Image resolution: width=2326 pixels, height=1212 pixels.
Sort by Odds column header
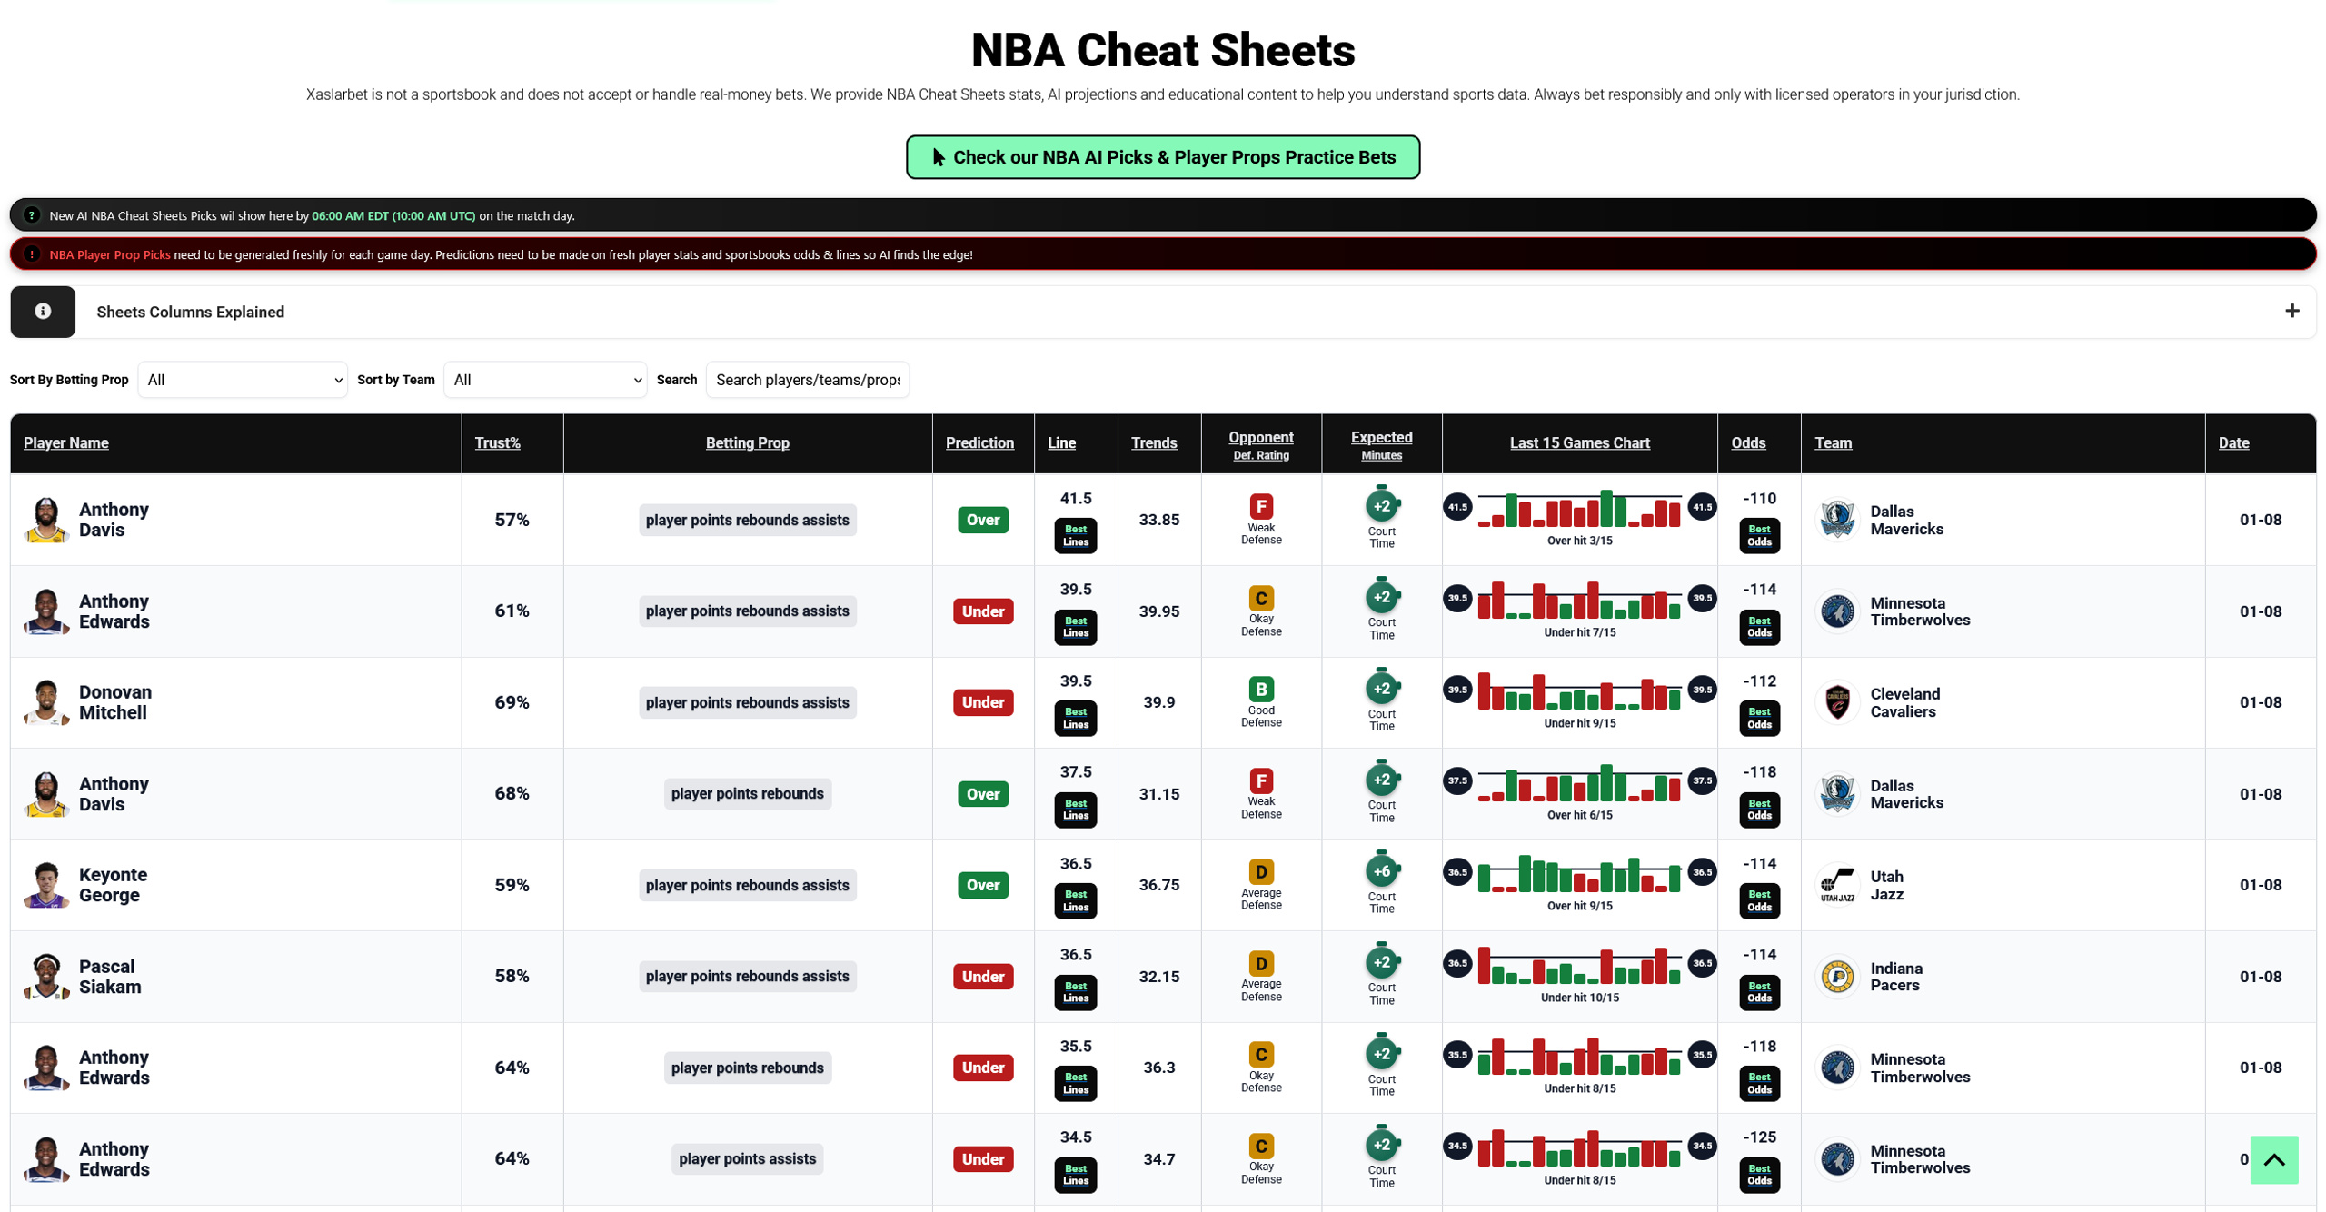click(1748, 442)
